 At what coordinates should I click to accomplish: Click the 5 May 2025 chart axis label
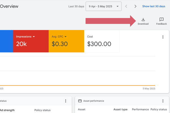click(x=149, y=88)
